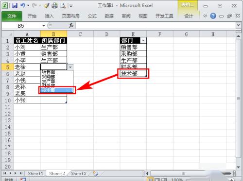Open the dropdown arrow on cell B5
This screenshot has height=181, width=243.
tap(70, 67)
